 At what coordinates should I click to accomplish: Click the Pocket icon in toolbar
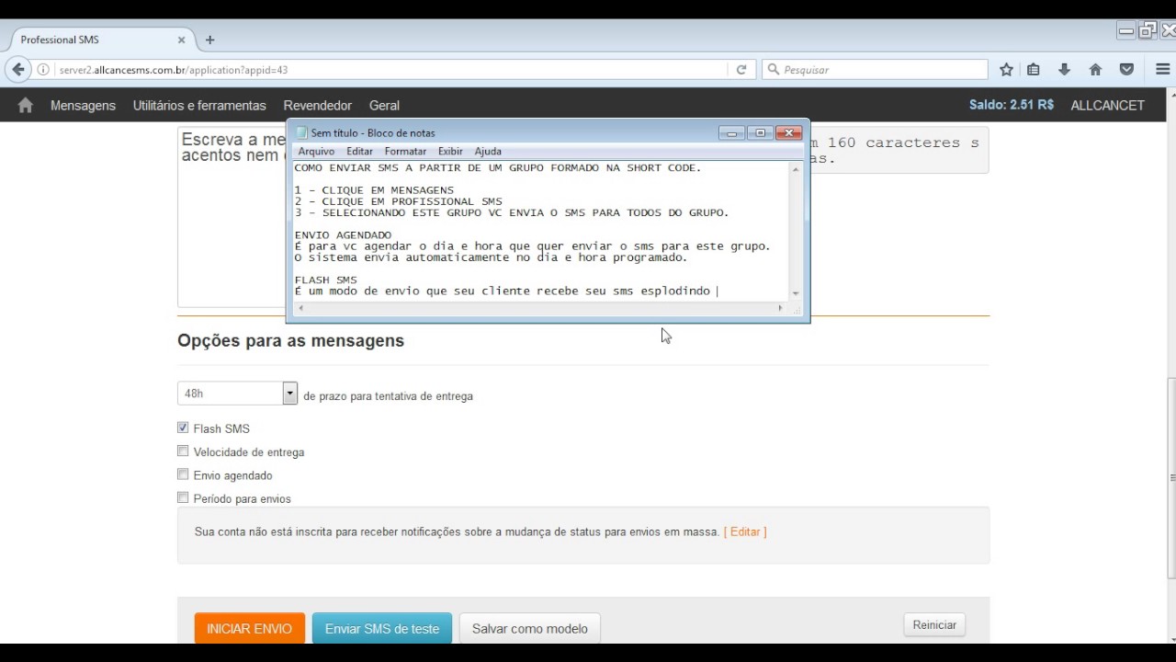coord(1126,70)
